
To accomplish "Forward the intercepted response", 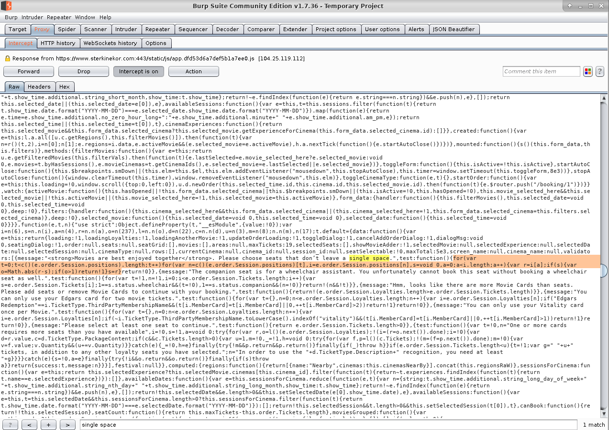I will (x=29, y=71).
